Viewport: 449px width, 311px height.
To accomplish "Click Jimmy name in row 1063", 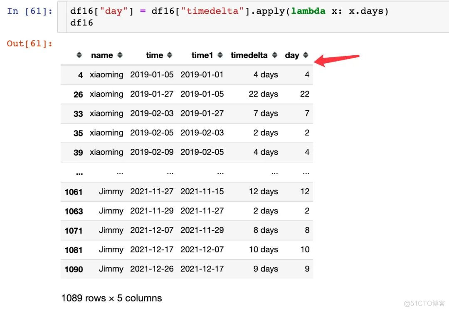I will [x=111, y=211].
